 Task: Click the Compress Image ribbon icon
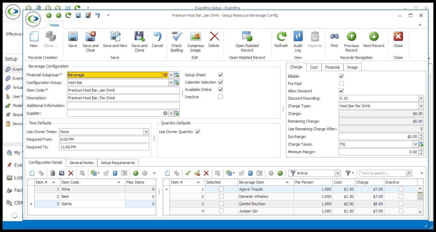[x=196, y=37]
